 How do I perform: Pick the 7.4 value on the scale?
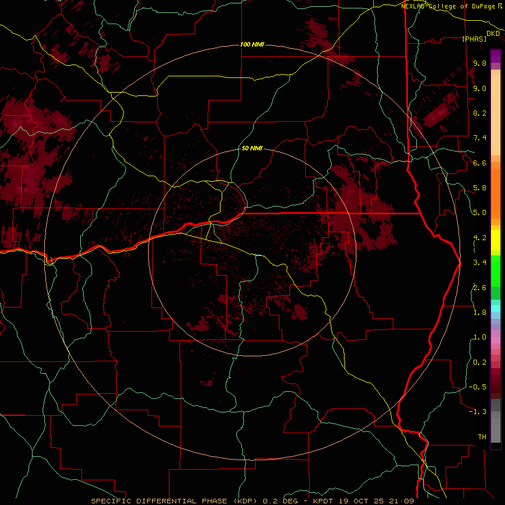[x=480, y=138]
